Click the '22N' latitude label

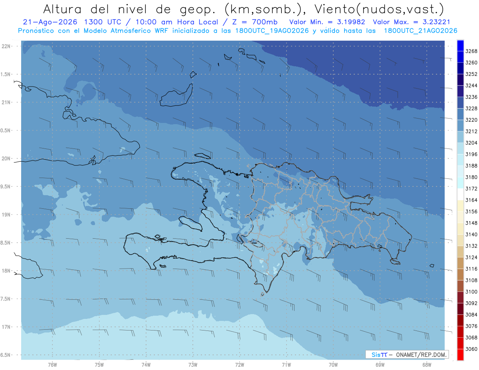pos(6,46)
